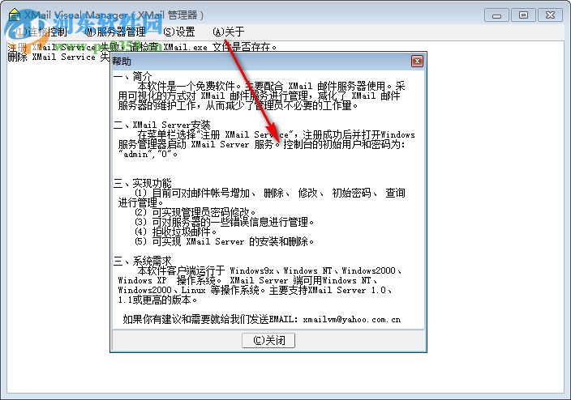Click the "admin","0" credentials text

[x=148, y=154]
